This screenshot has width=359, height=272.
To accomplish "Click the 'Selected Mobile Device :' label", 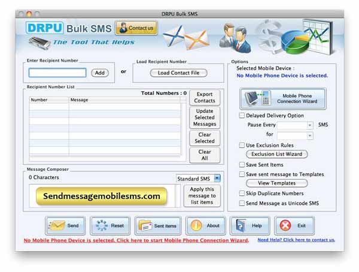I will point(266,68).
